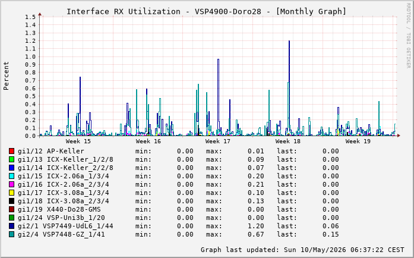This screenshot has width=414, height=258.
Task: Click the red gi1/12 AP-Keller legend swatch
Action: (x=11, y=151)
